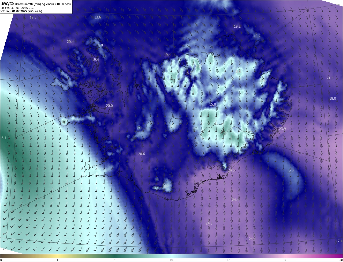Click the legend tick labeled 1
The height and width of the screenshot is (262, 343).
[x=57, y=260]
